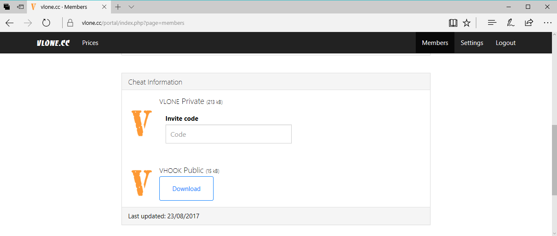Click the vertical scrollbar thumb
Screen dimensions: 557x236
coord(554,160)
